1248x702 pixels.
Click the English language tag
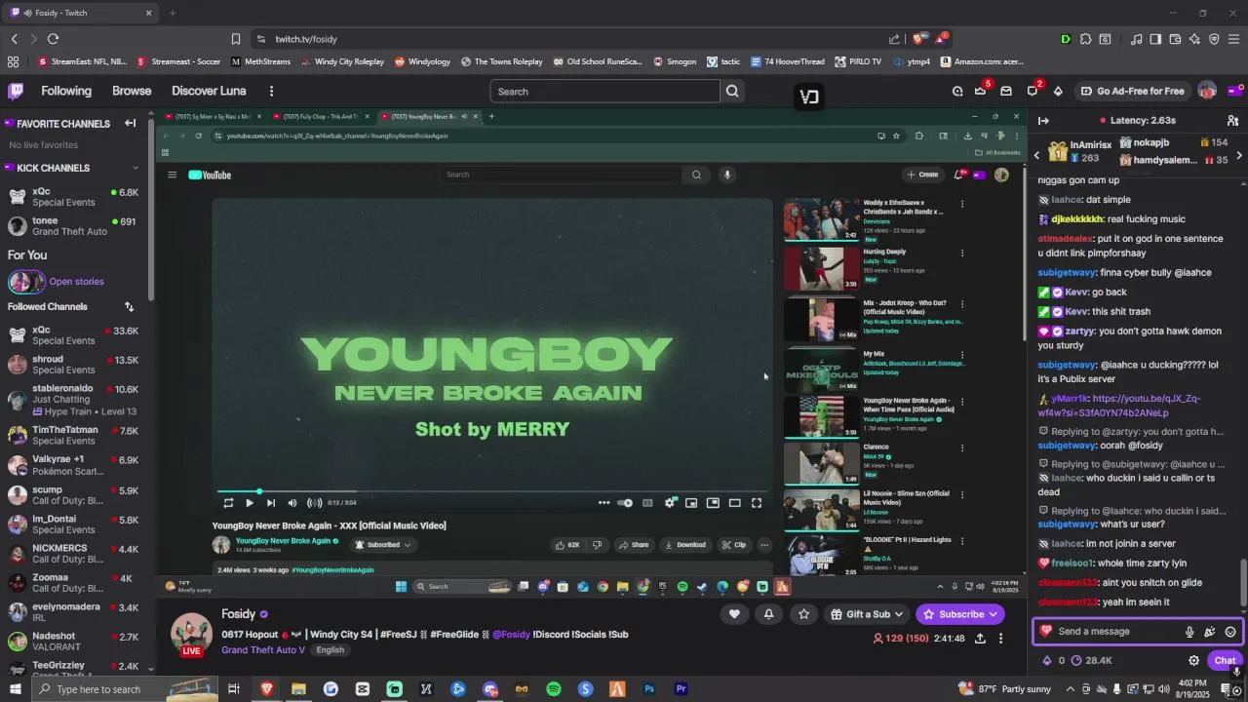[x=330, y=650]
